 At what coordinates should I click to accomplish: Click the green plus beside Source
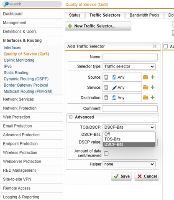[153, 77]
